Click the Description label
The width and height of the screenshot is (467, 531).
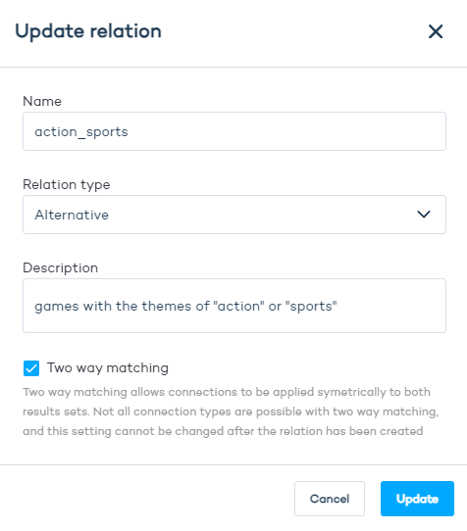pyautogui.click(x=61, y=267)
